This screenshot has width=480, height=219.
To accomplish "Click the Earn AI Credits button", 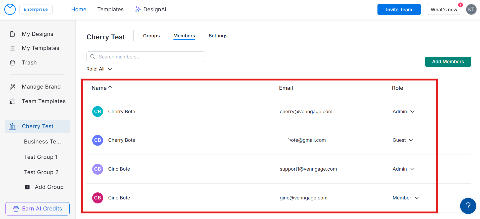I will tap(37, 209).
